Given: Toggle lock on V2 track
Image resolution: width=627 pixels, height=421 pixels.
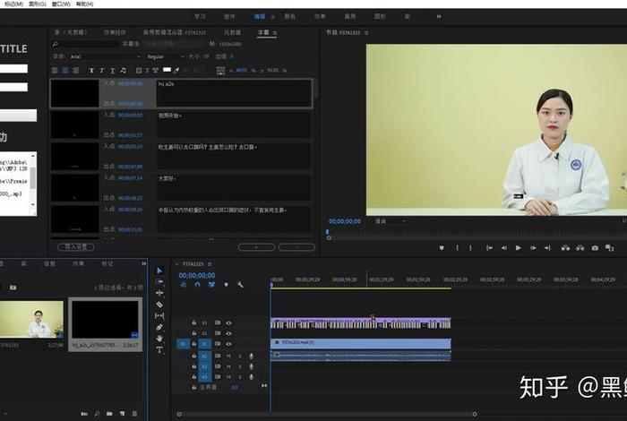Looking at the screenshot, I should click(x=193, y=333).
